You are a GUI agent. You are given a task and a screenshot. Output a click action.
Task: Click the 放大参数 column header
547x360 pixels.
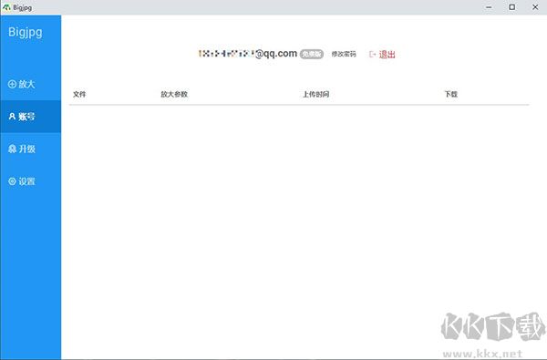(174, 94)
